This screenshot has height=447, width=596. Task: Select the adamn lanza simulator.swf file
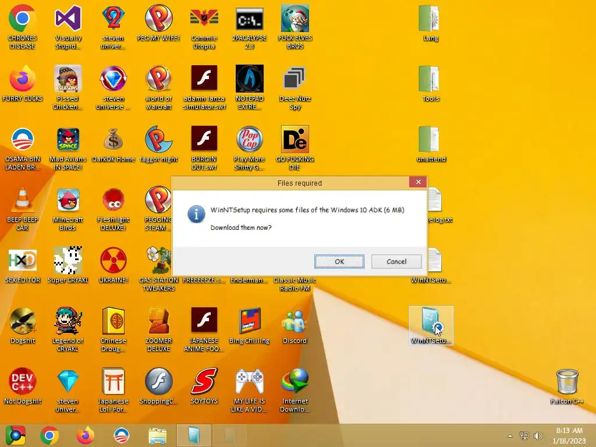click(x=204, y=87)
